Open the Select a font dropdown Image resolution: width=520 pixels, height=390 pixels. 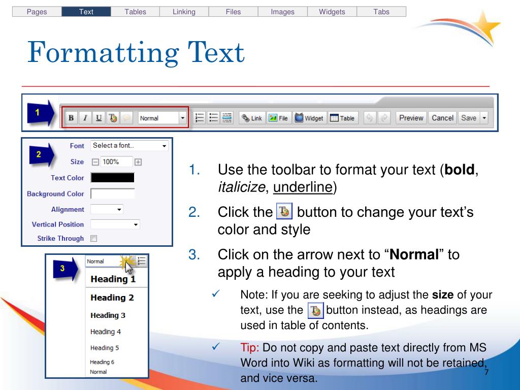point(129,146)
